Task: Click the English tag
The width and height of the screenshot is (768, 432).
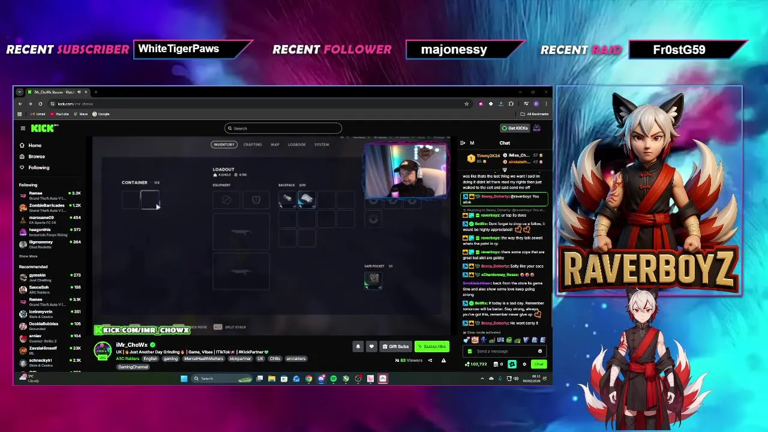Action: click(150, 359)
